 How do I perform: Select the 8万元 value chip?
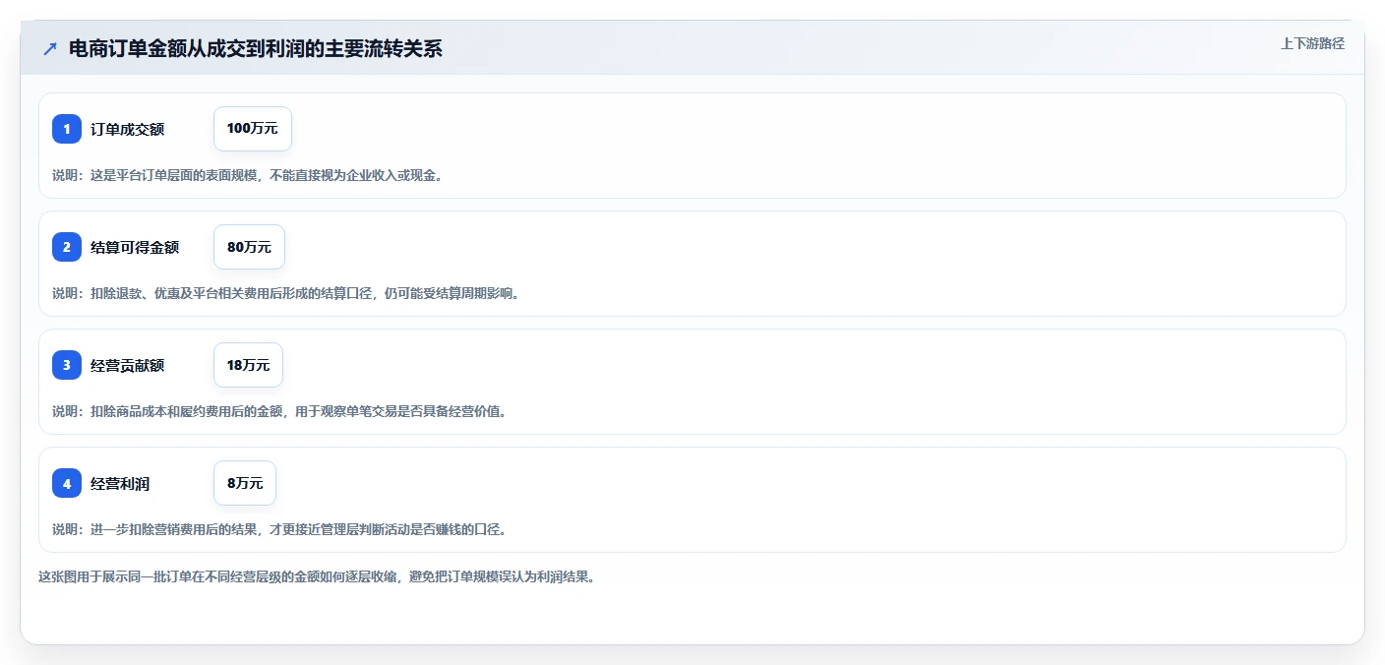[x=245, y=483]
